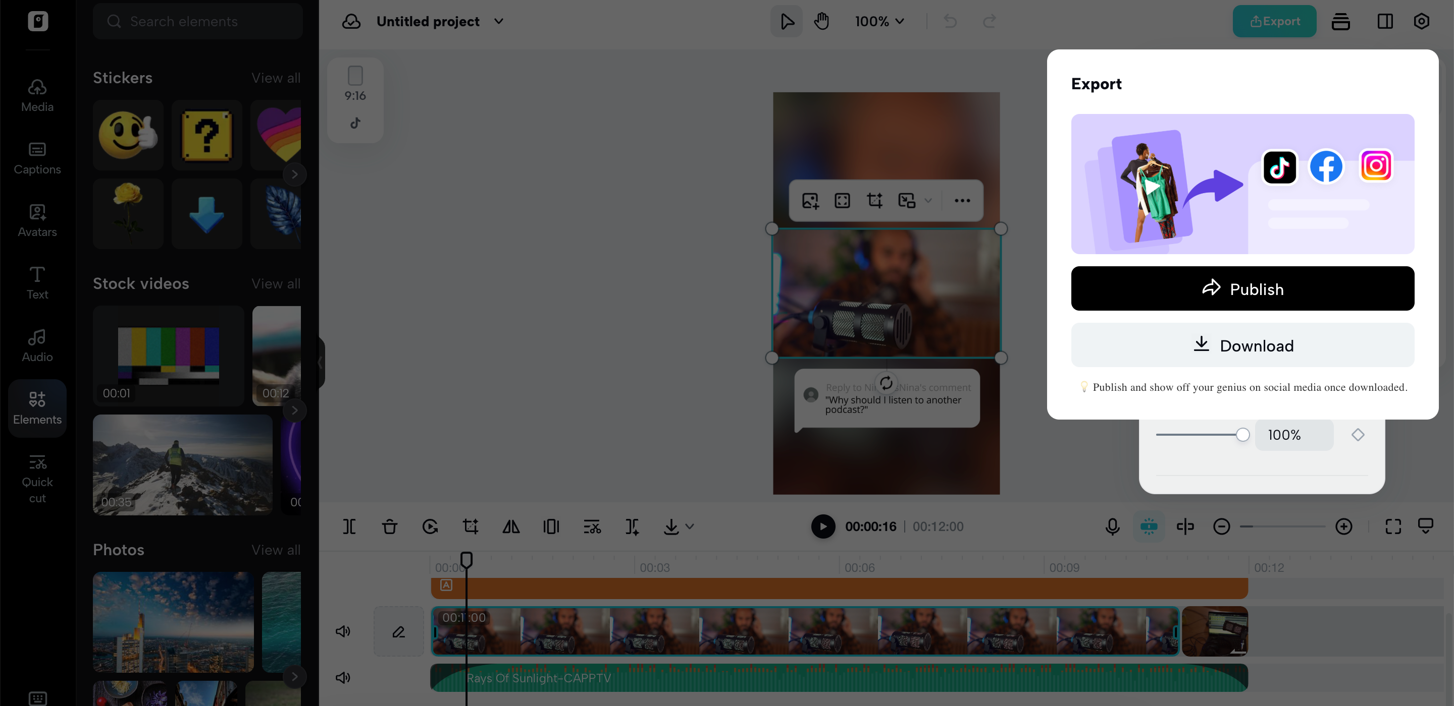The height and width of the screenshot is (706, 1454).
Task: Select the mountain hiker stock video
Action: pos(182,464)
